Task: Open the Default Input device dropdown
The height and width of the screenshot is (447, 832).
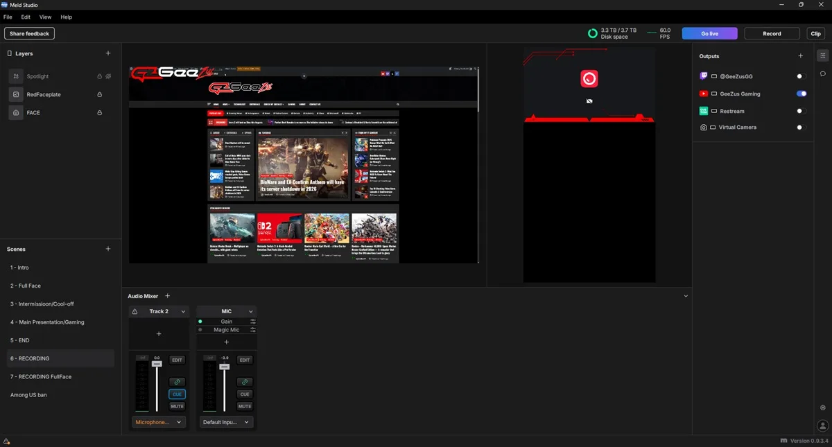Action: 227,422
